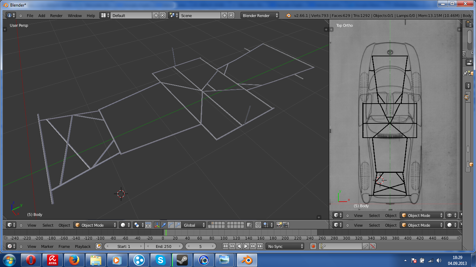The width and height of the screenshot is (476, 267).
Task: Open the File menu
Action: 30,16
